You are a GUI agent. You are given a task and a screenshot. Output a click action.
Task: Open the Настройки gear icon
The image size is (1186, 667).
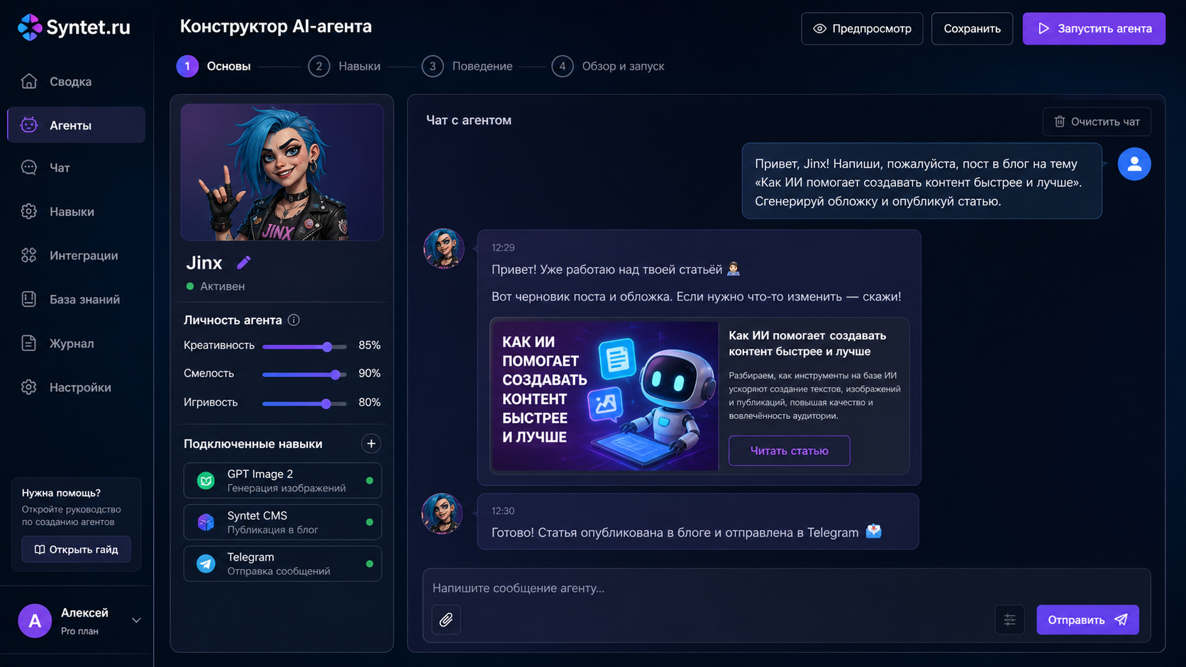coord(29,388)
